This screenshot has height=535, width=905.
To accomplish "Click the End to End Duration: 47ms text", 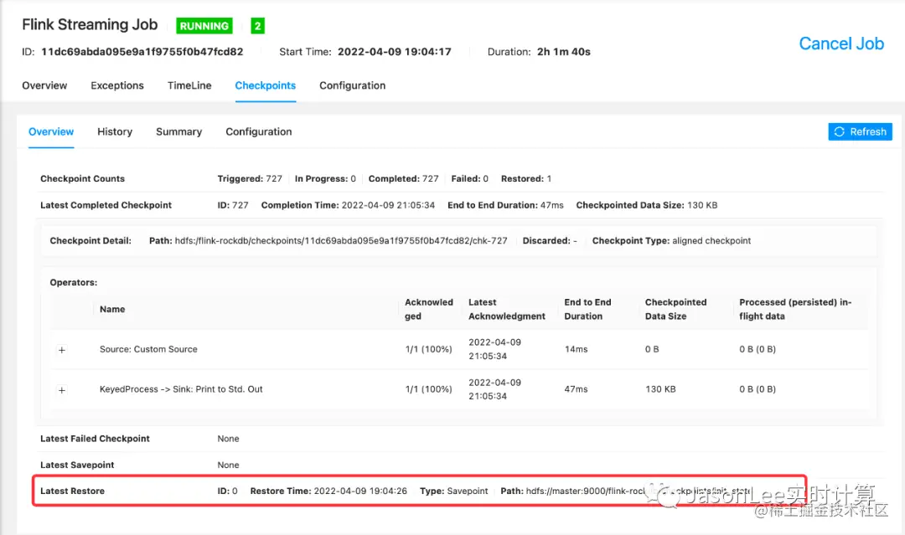I will [505, 205].
